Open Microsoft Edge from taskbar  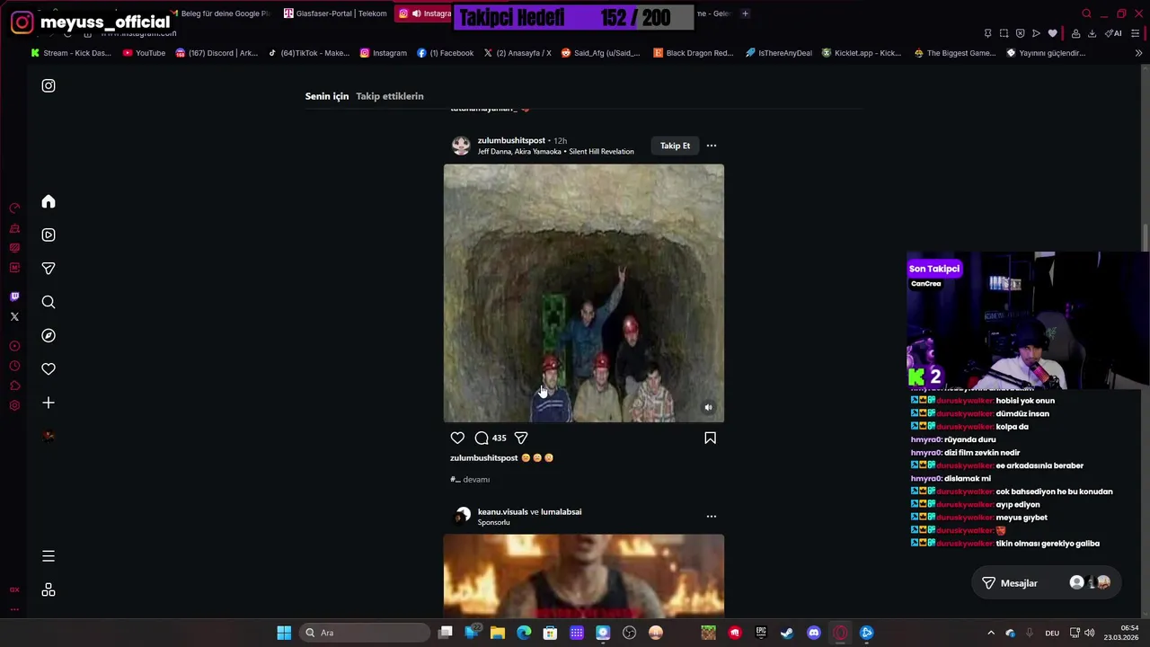(x=524, y=633)
